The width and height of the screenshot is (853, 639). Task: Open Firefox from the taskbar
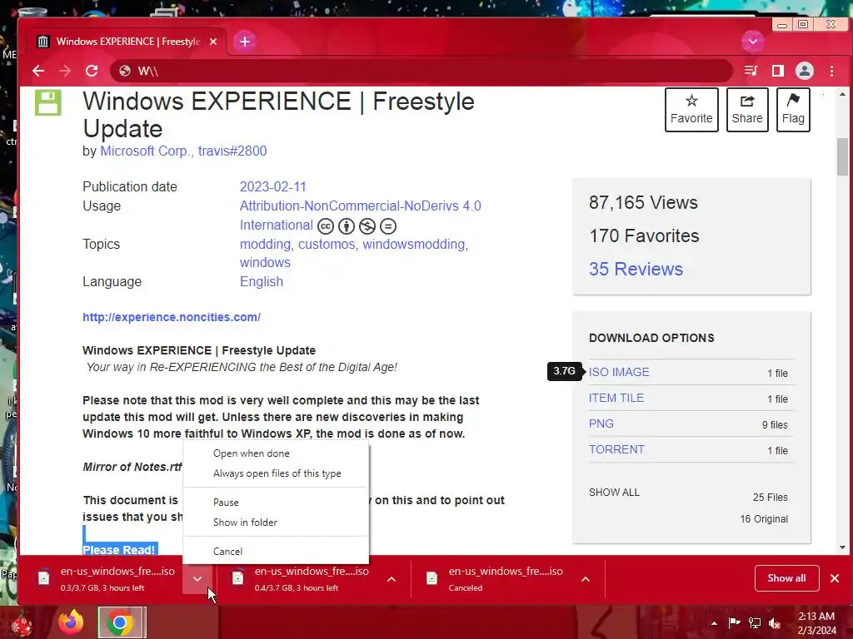click(72, 622)
